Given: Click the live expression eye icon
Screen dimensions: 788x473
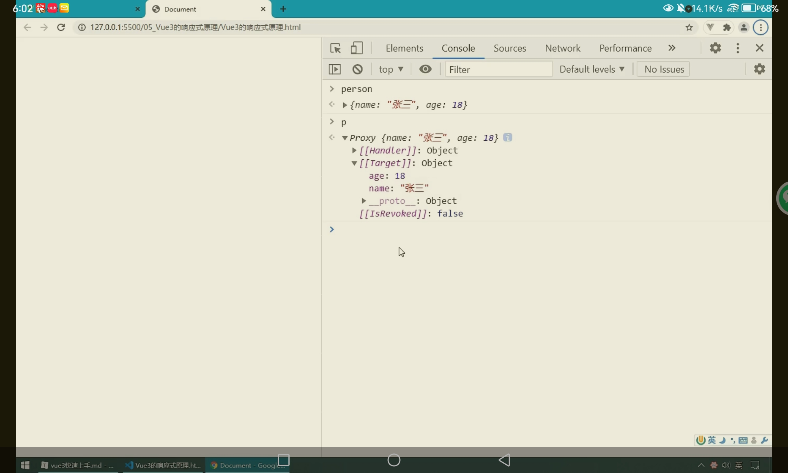Looking at the screenshot, I should tap(425, 69).
